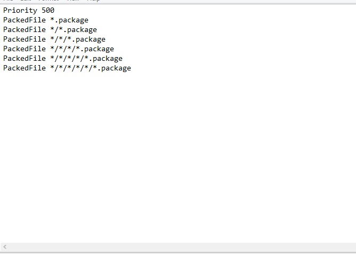This screenshot has width=356, height=254.
Task: Click the horizontal scrollbar left arrow
Action: coord(5,247)
